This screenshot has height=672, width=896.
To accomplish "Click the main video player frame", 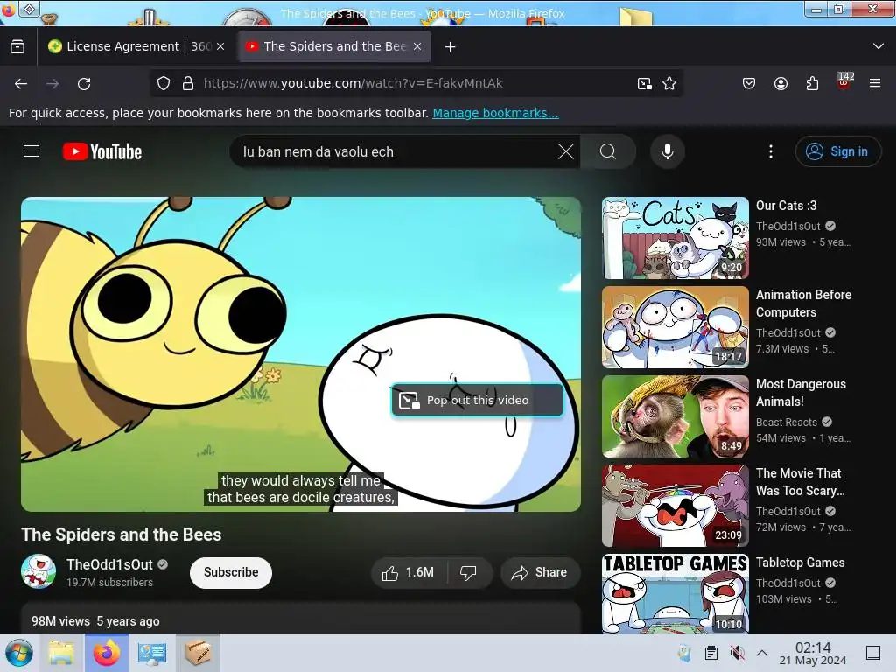I will point(301,354).
